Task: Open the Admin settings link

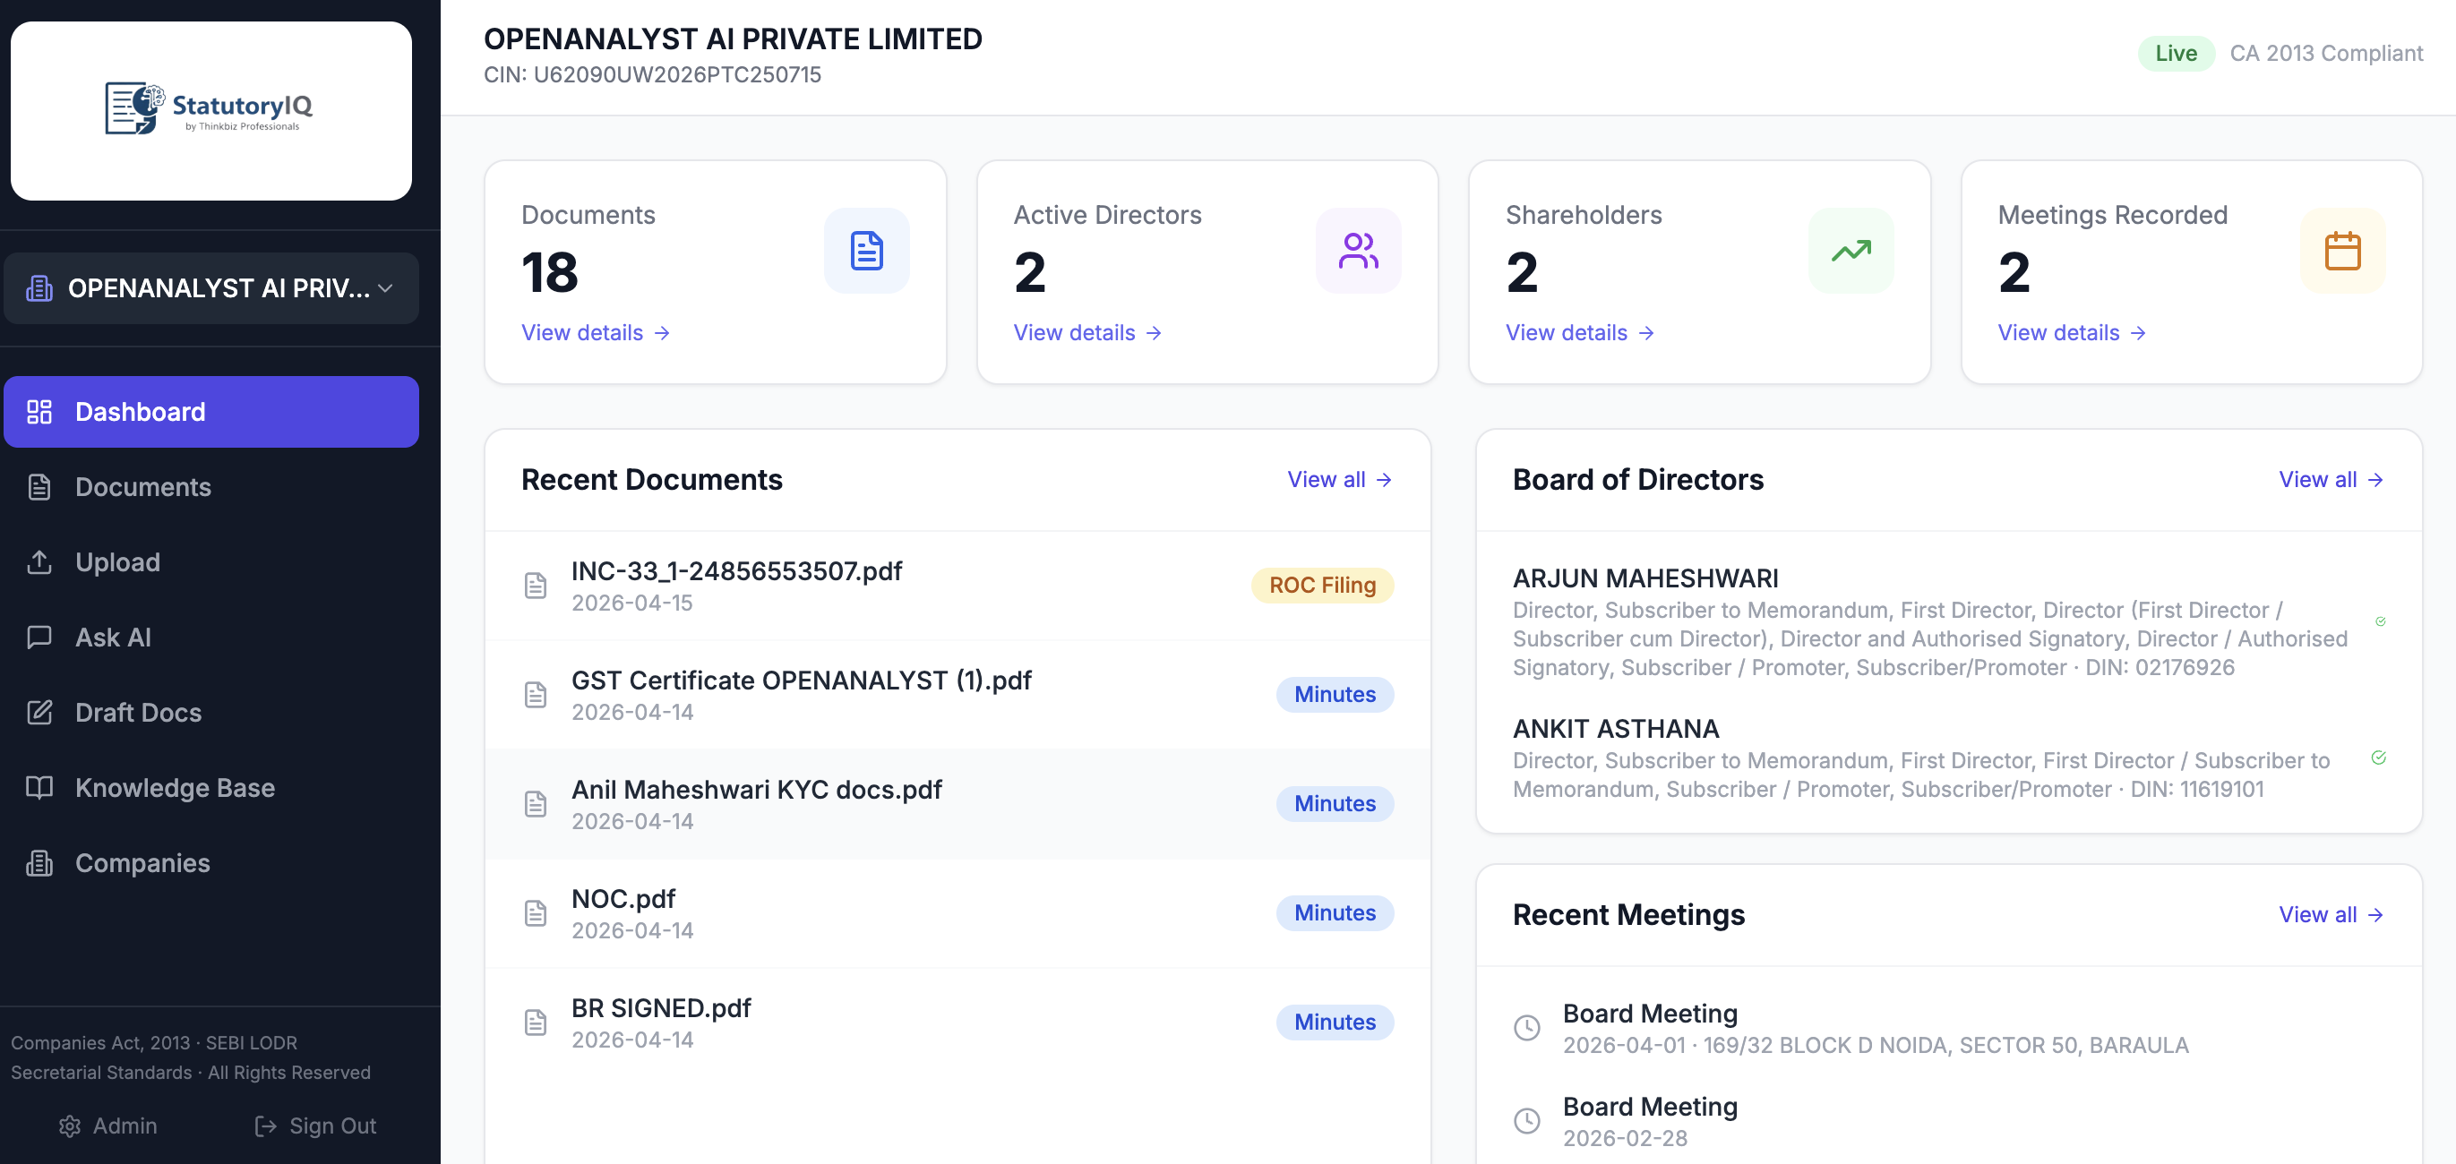Action: click(x=108, y=1126)
